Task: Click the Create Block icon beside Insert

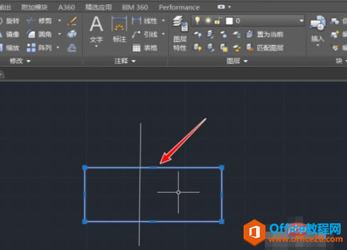Action: [x=334, y=21]
